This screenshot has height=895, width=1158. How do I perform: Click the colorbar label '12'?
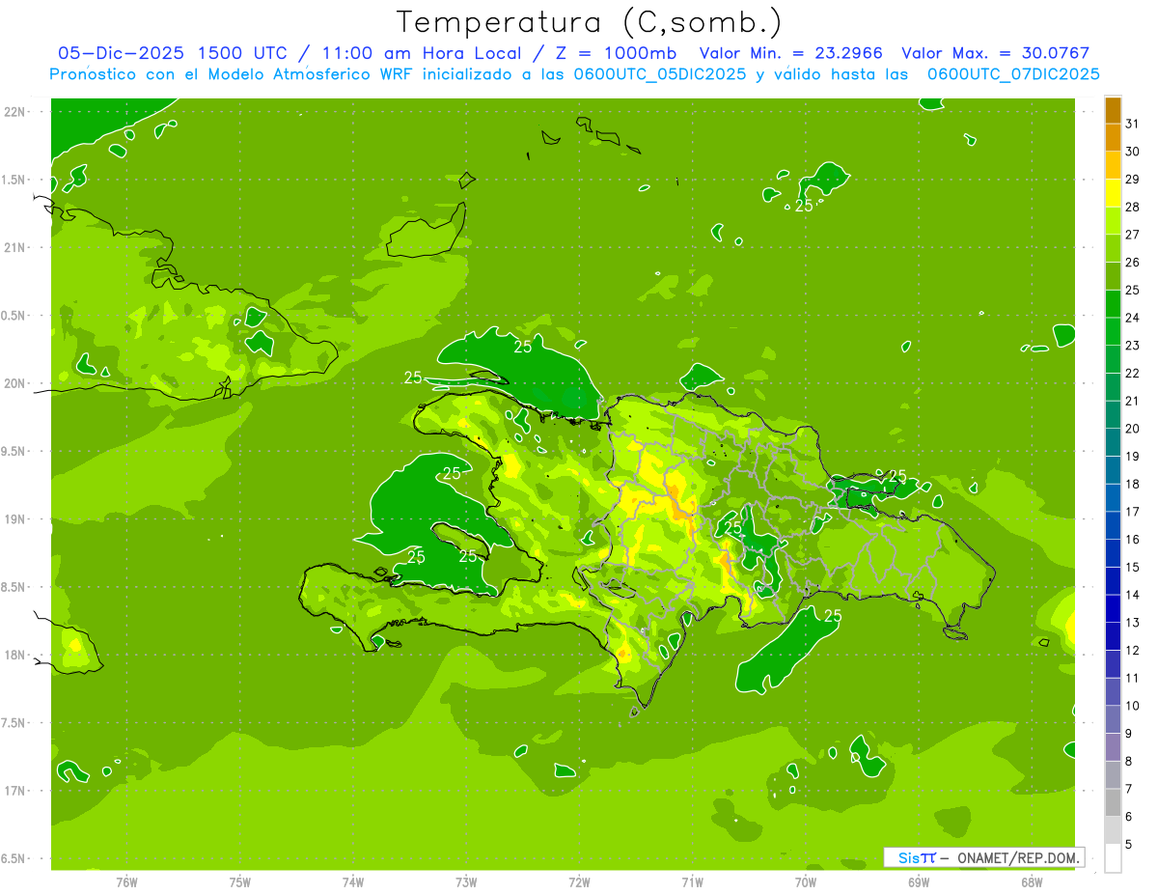pyautogui.click(x=1133, y=650)
